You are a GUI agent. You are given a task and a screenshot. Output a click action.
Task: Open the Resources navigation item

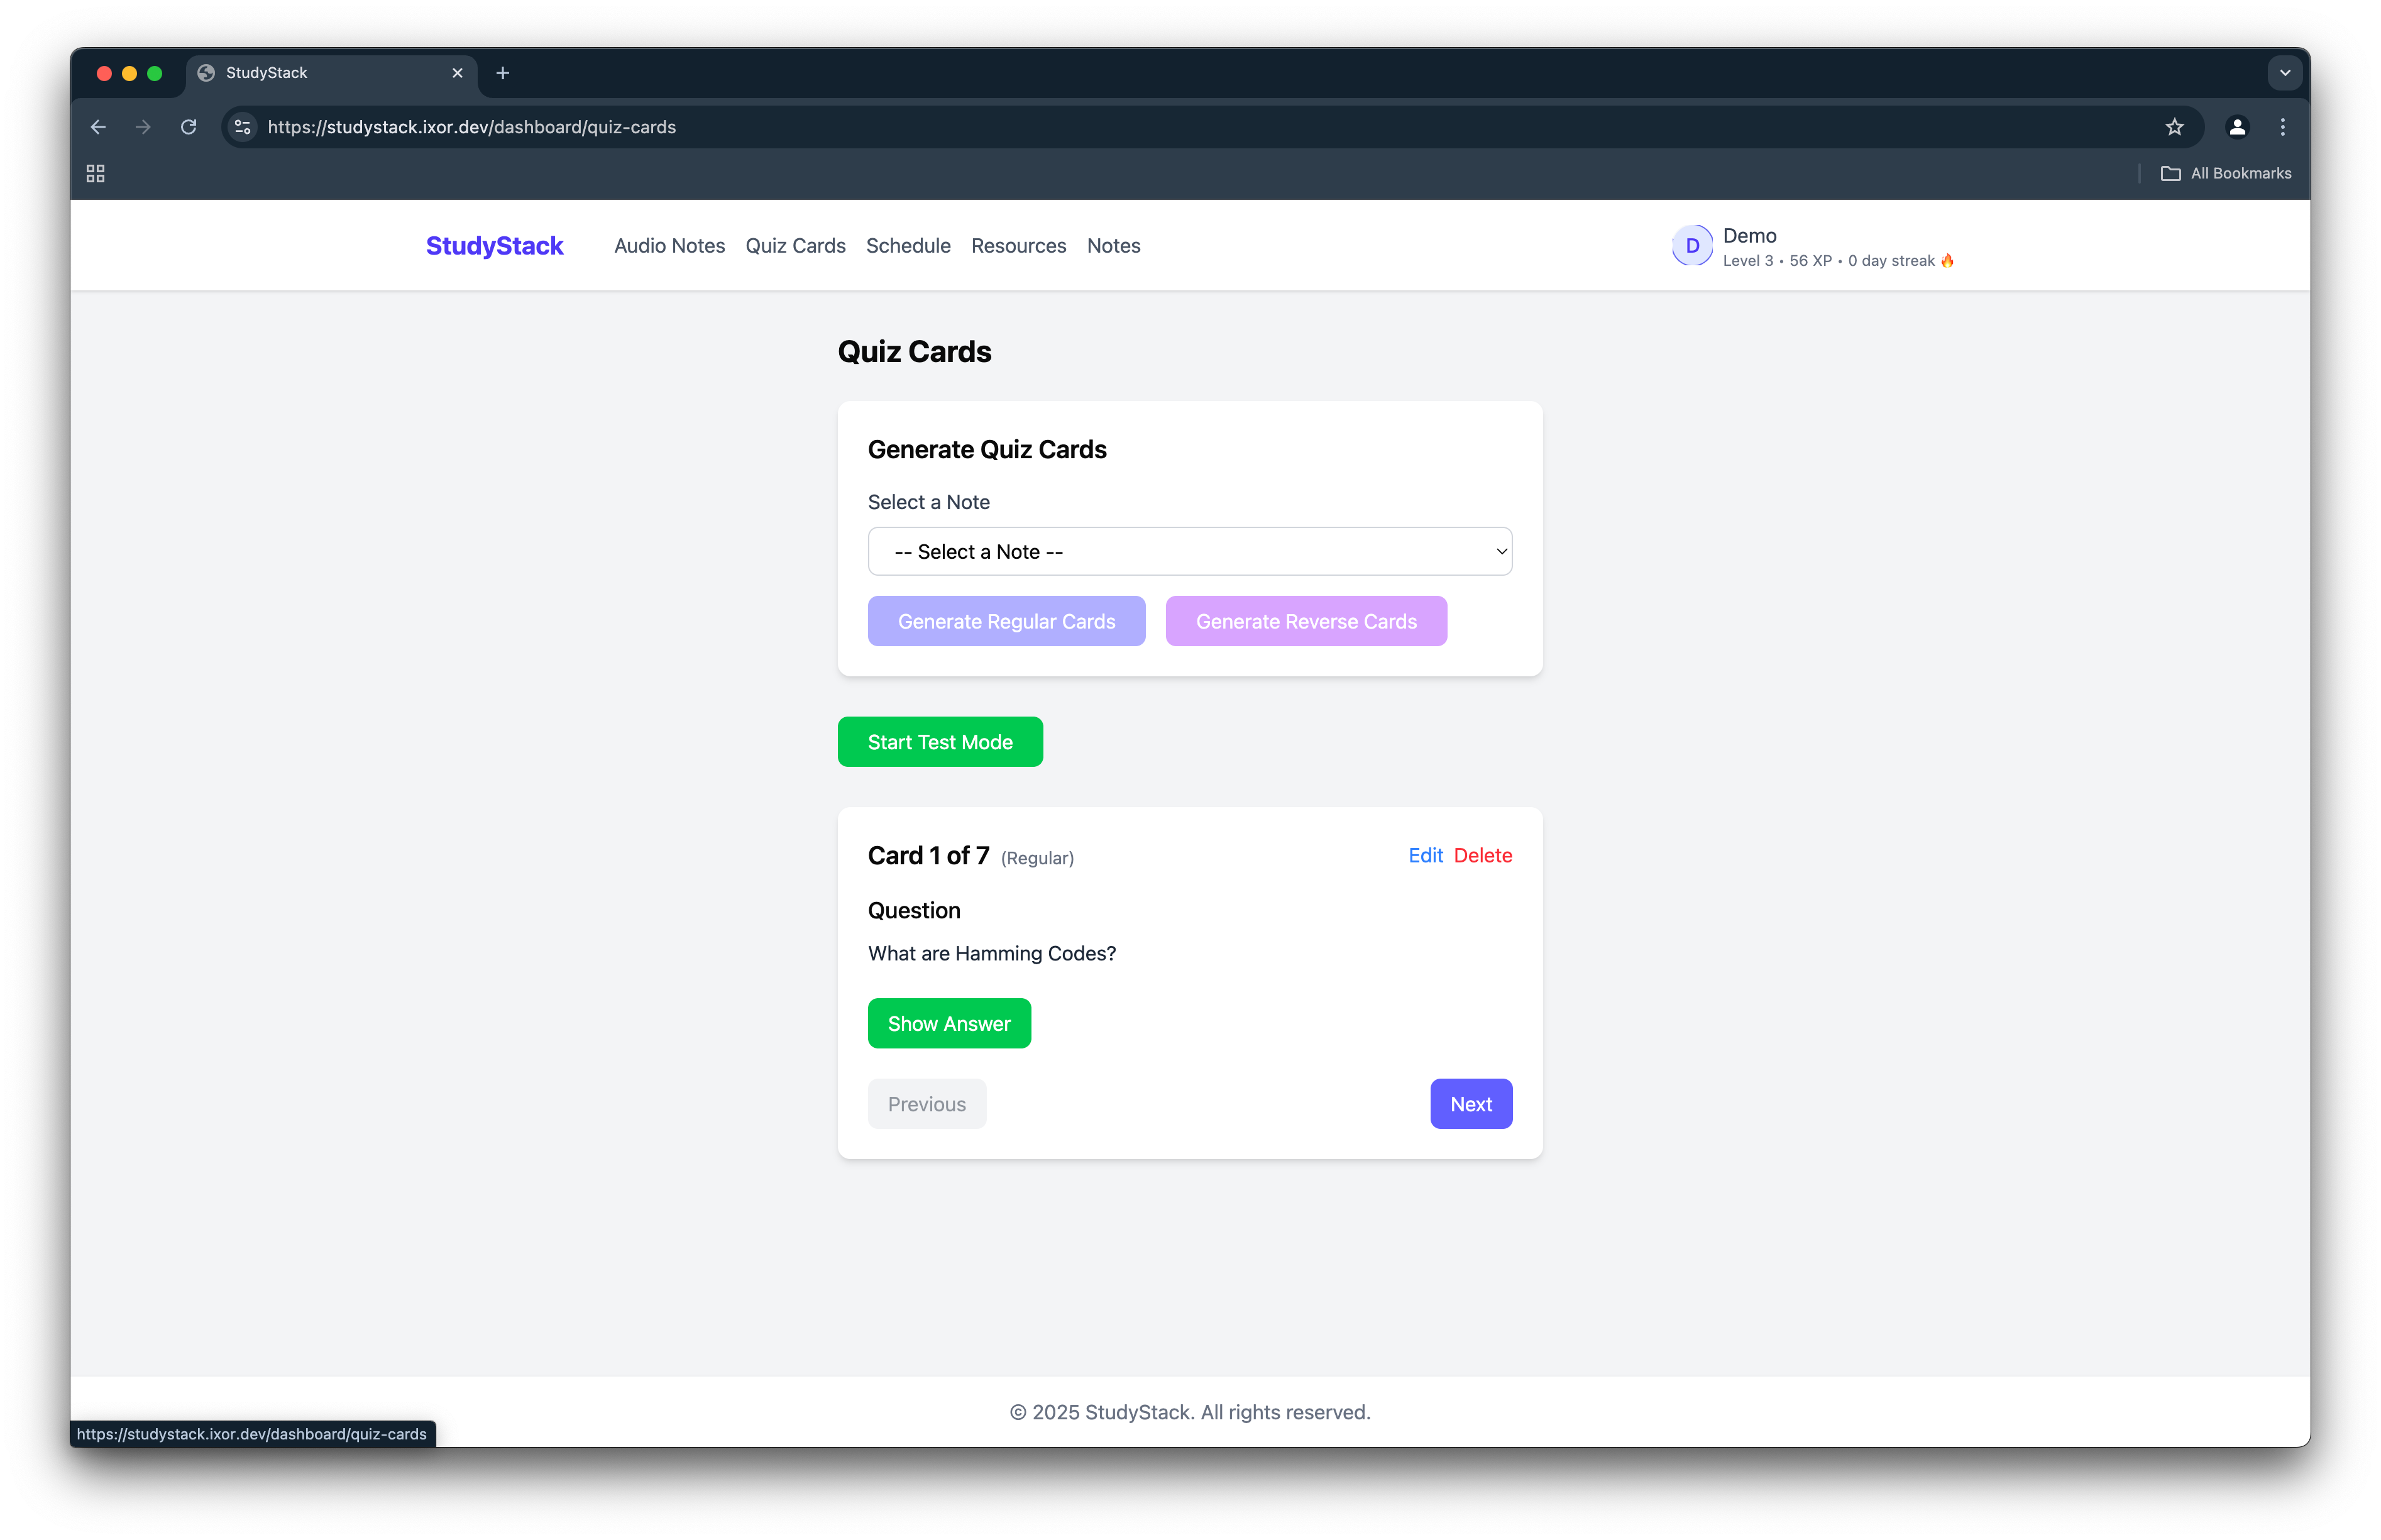click(x=1018, y=246)
